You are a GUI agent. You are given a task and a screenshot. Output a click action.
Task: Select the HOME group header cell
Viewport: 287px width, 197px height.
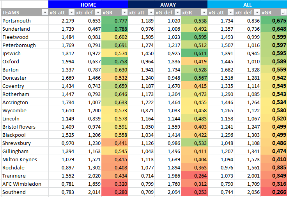(x=88, y=5)
